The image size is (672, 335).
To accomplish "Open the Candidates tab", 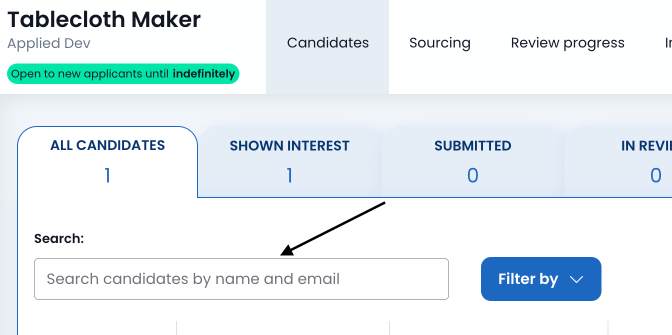I will pyautogui.click(x=327, y=43).
